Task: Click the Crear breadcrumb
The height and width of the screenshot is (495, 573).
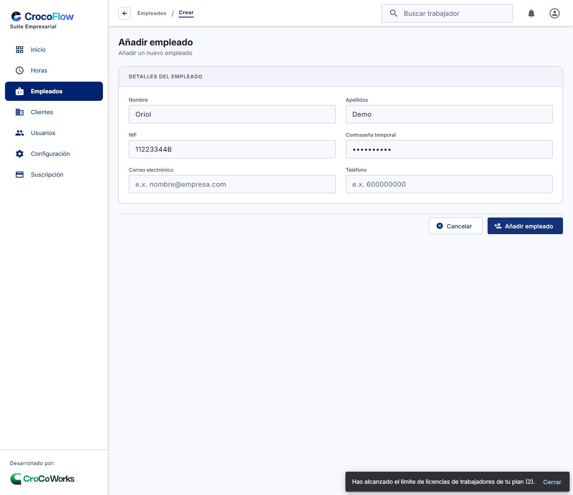Action: pos(186,12)
